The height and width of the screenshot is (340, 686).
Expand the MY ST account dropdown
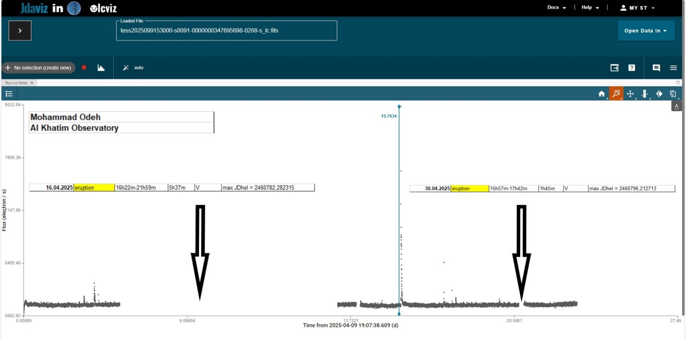click(x=637, y=8)
